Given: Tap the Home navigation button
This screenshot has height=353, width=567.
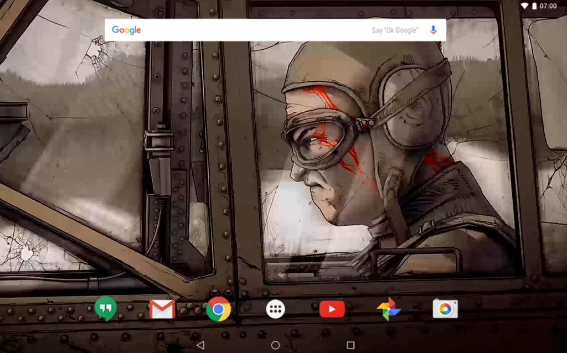Looking at the screenshot, I should 275,345.
